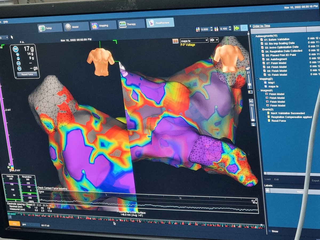Go to the Therapy tab
This screenshot has width=320, height=240.
click(131, 24)
